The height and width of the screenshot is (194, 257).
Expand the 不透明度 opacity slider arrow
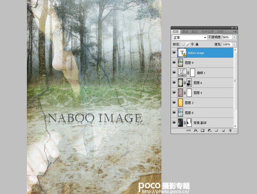tap(234, 37)
